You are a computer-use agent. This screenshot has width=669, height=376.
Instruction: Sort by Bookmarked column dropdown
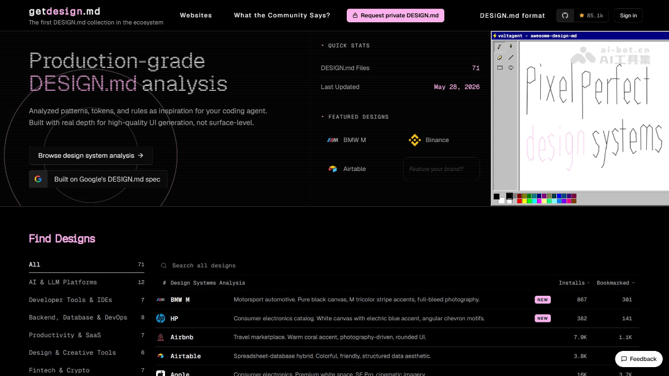[x=615, y=283]
